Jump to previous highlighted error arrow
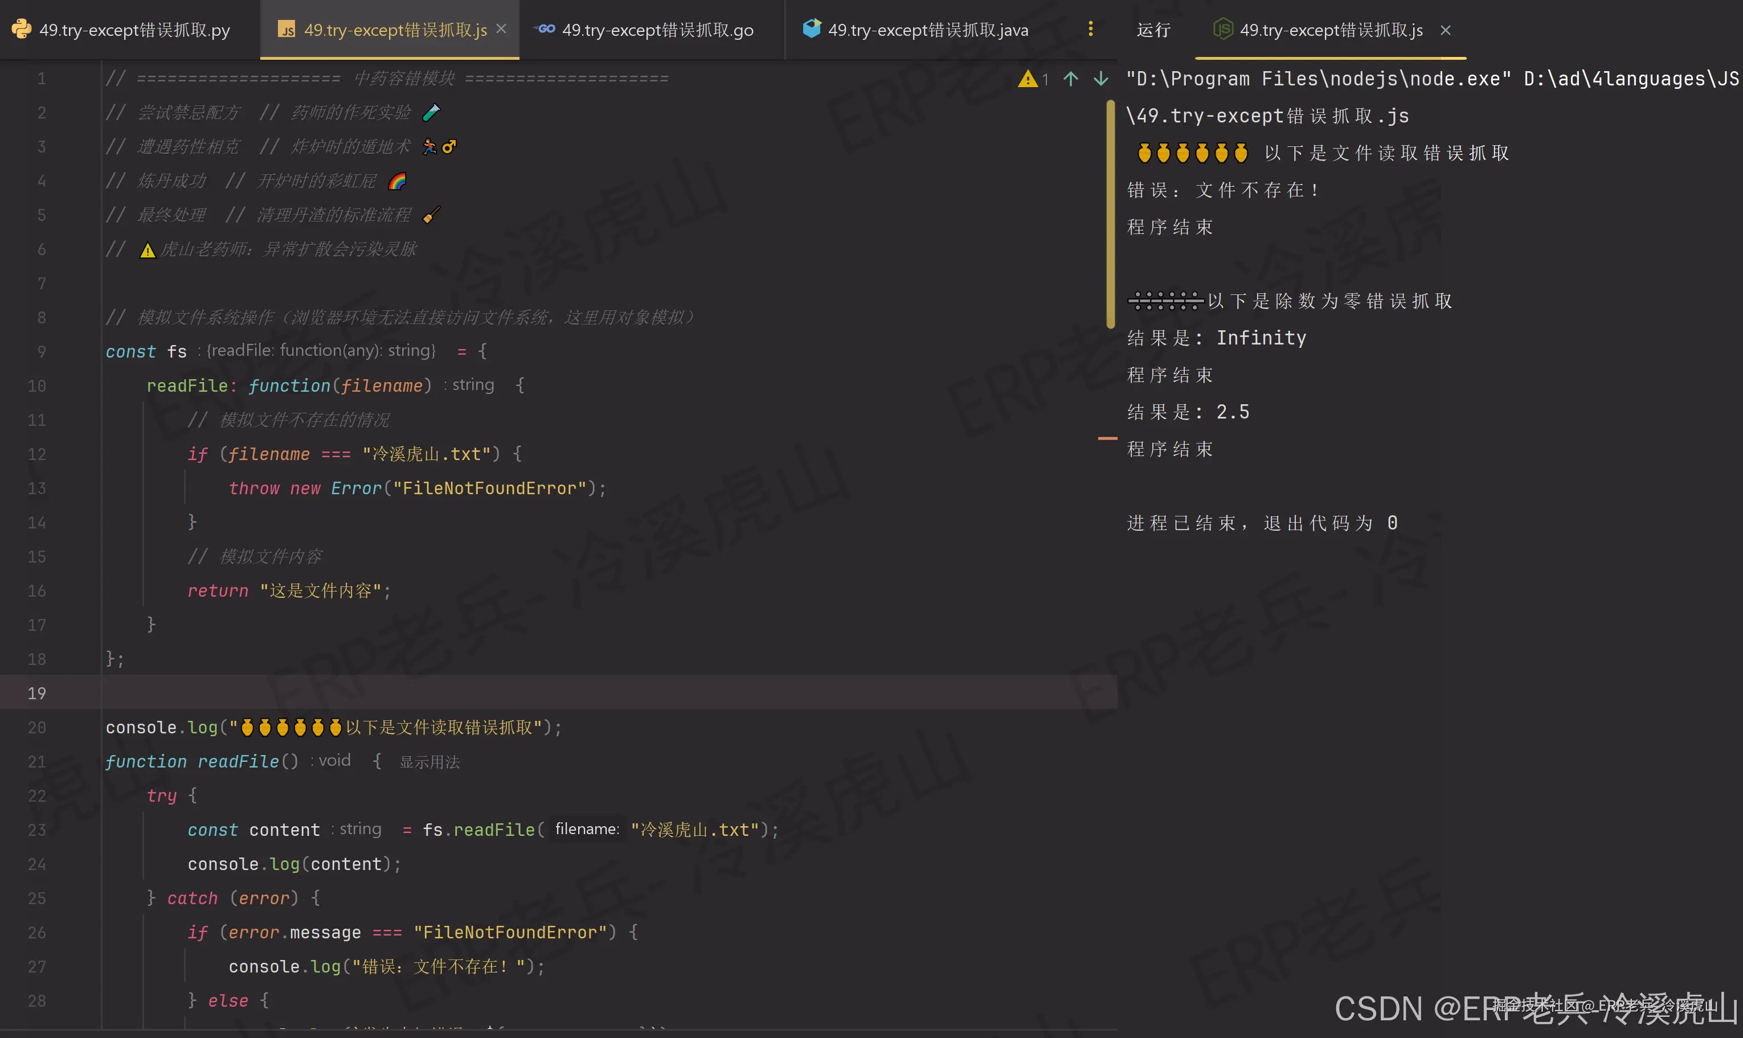The width and height of the screenshot is (1743, 1038). [1070, 79]
